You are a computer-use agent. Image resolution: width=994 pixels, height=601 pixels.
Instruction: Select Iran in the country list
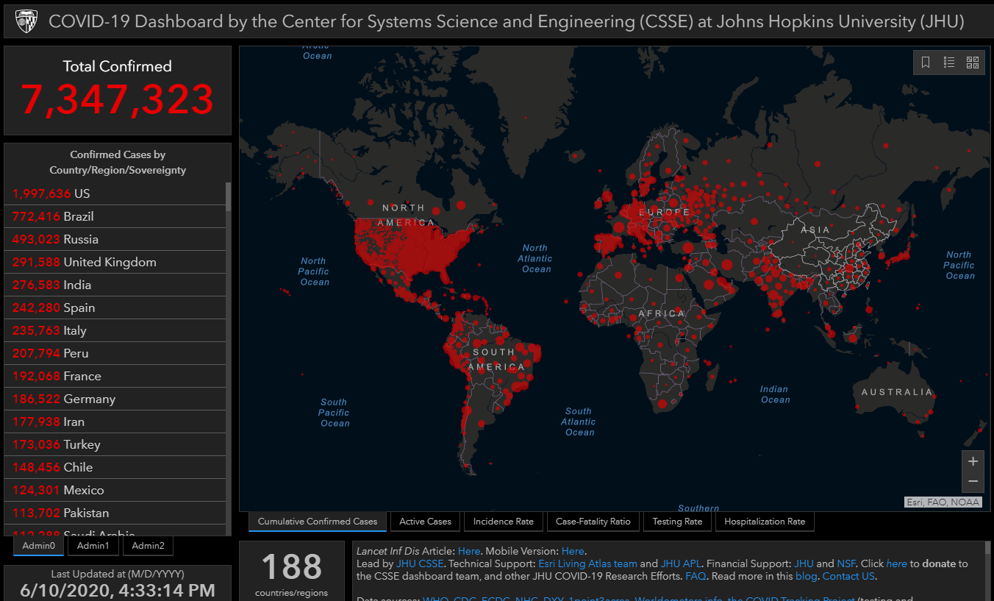[x=115, y=422]
